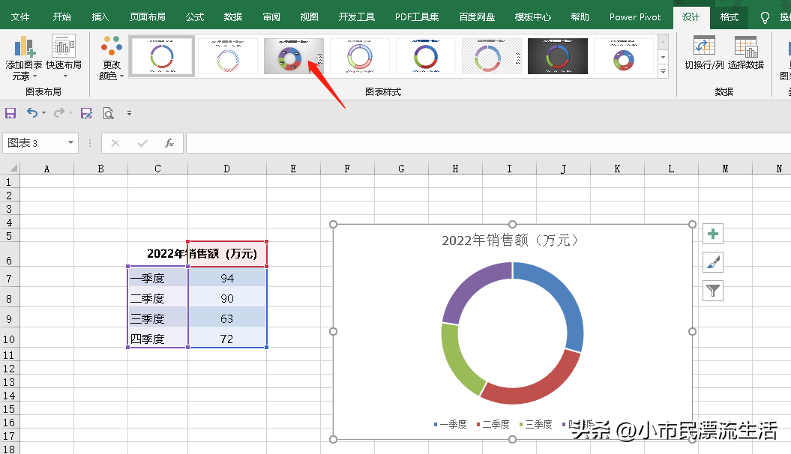Select the second dashed-outline donut style
The height and width of the screenshot is (454, 791).
(228, 56)
